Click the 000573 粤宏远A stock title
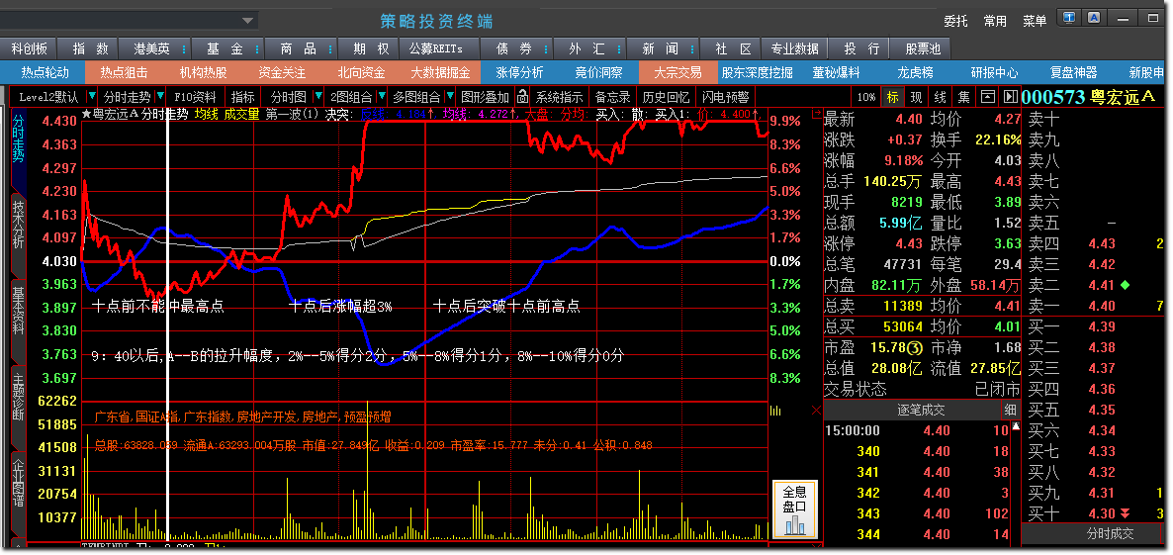The width and height of the screenshot is (1173, 555). (x=1090, y=97)
